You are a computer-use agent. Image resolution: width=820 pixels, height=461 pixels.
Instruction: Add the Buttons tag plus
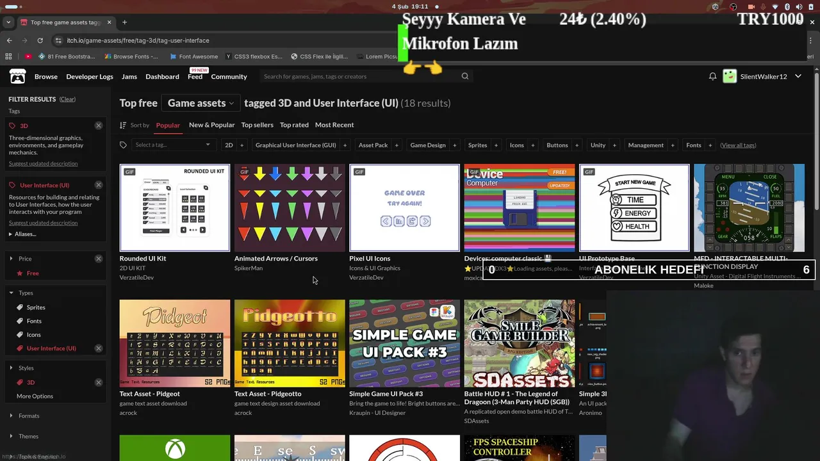[577, 145]
